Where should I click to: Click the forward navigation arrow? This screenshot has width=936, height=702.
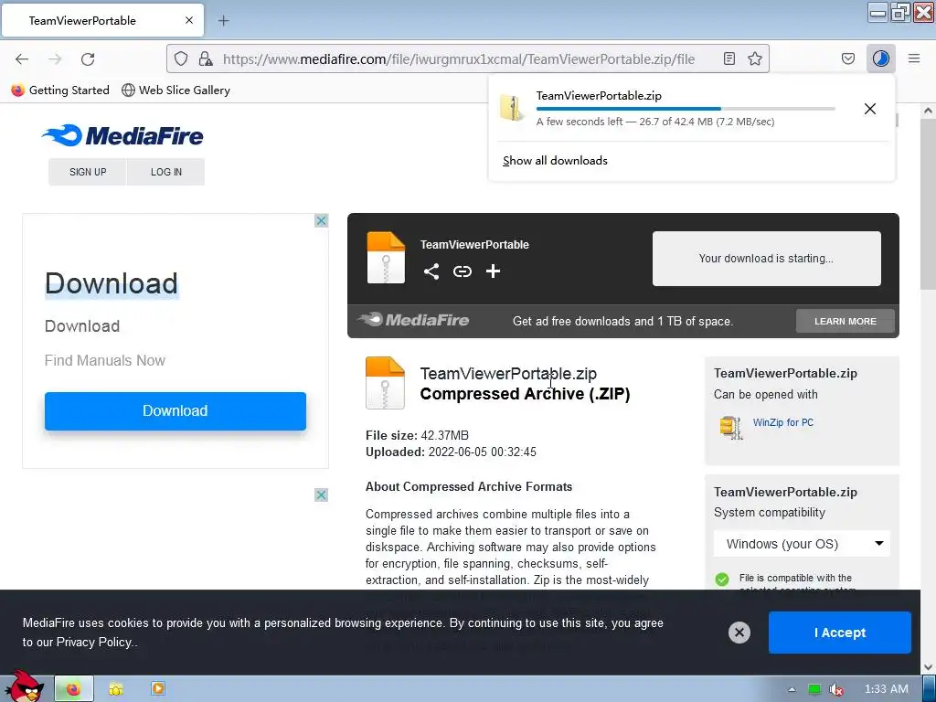pyautogui.click(x=55, y=59)
